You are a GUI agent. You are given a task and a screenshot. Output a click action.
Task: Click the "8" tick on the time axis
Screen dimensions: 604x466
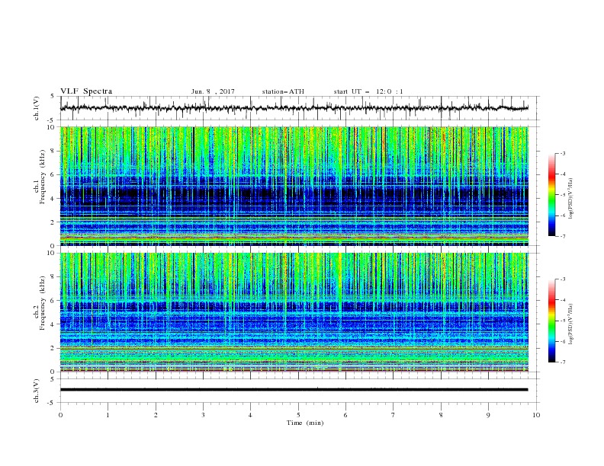pyautogui.click(x=441, y=415)
